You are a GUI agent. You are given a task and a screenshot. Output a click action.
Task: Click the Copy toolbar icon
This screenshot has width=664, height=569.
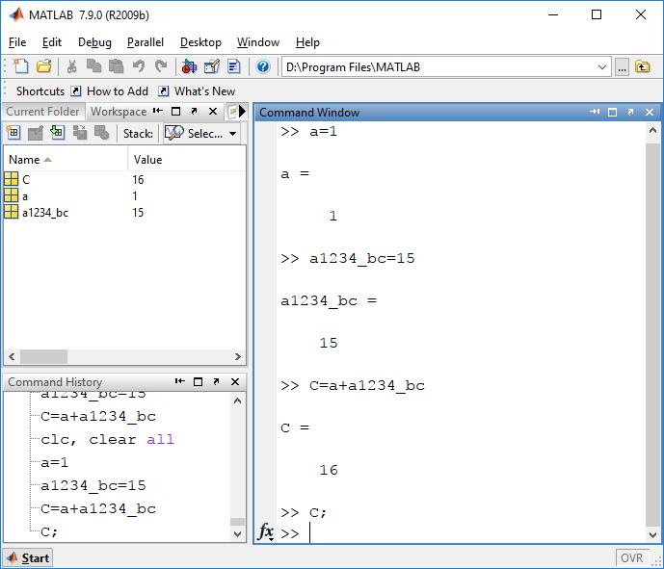93,66
